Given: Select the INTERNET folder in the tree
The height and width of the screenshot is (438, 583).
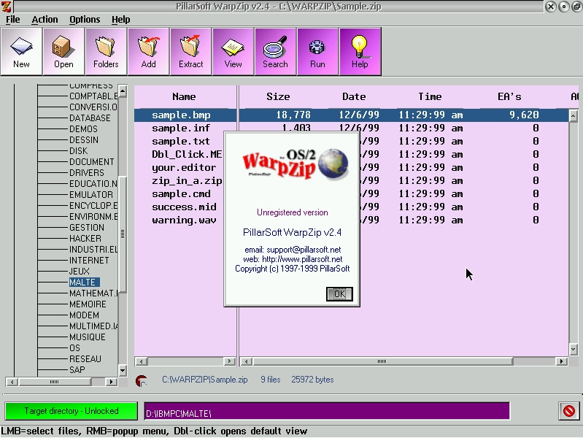Looking at the screenshot, I should pos(89,260).
